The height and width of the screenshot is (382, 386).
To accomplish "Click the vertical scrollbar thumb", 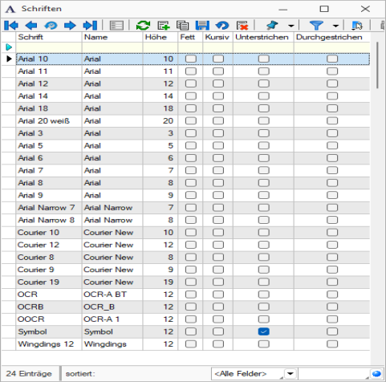I will click(x=377, y=65).
